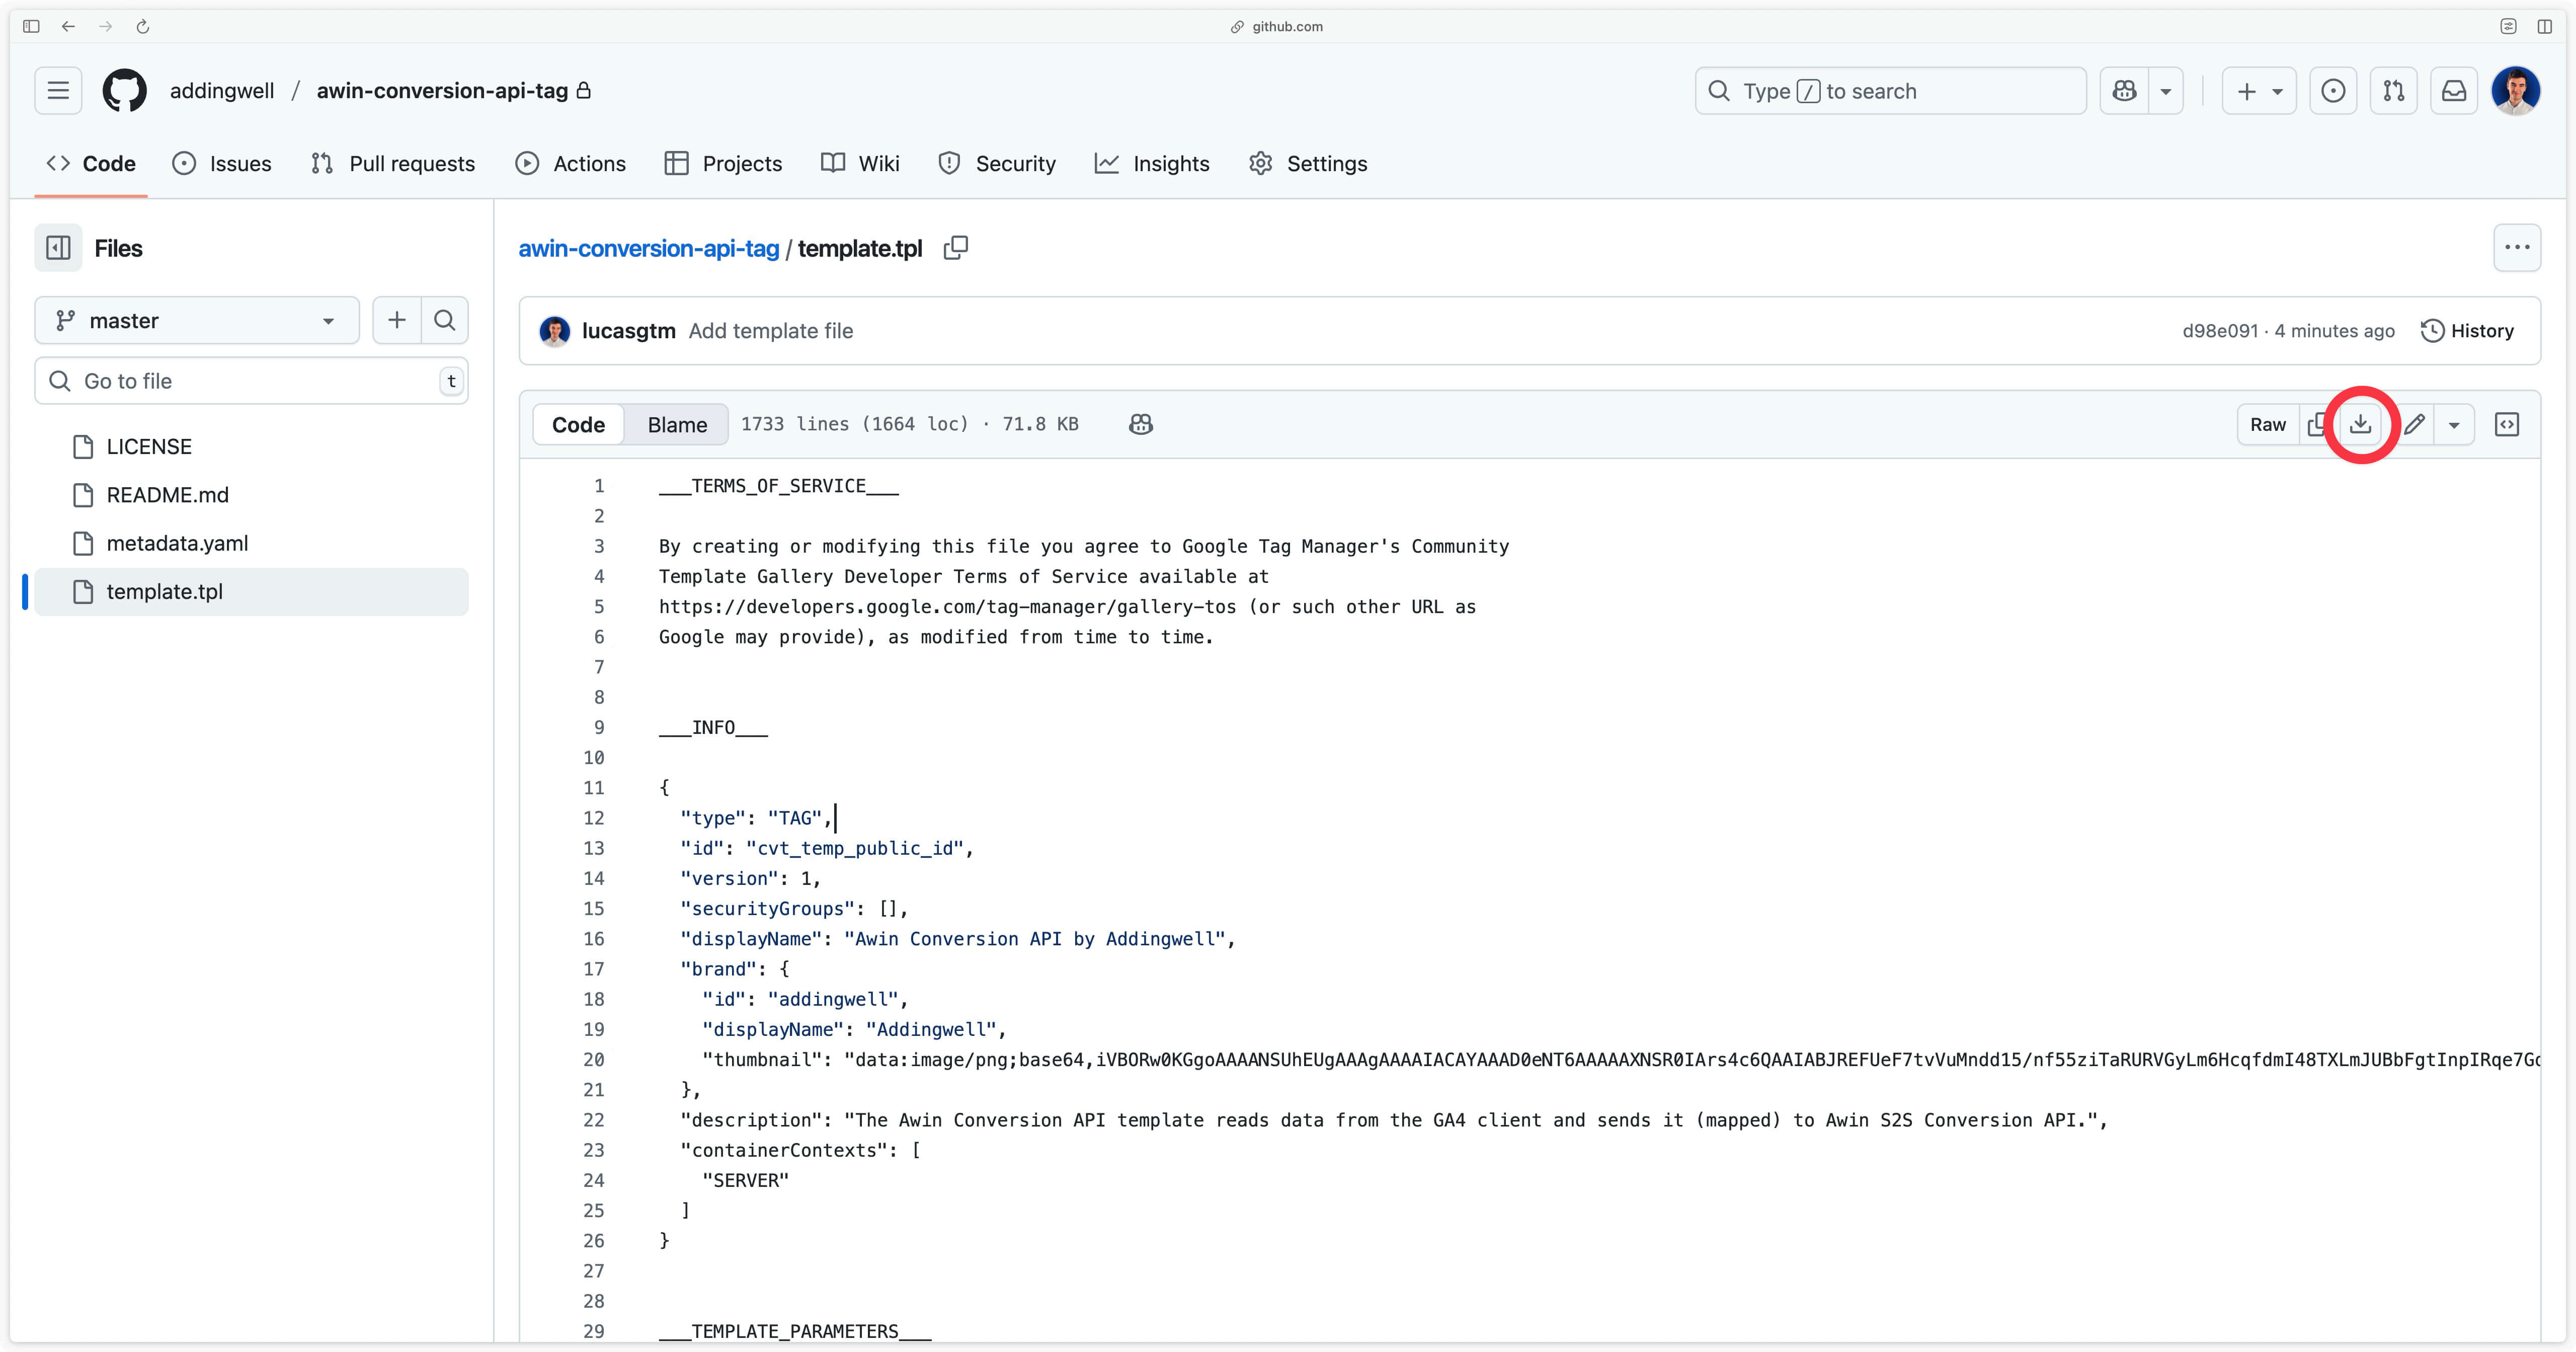This screenshot has height=1352, width=2576.
Task: View the Insights tab
Action: [x=1152, y=164]
